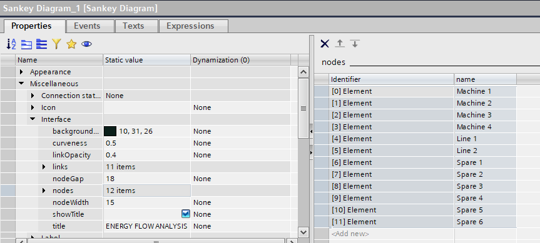This screenshot has height=243, width=540.
Task: Click the Dynamization None cell for curveness
Action: click(240, 143)
